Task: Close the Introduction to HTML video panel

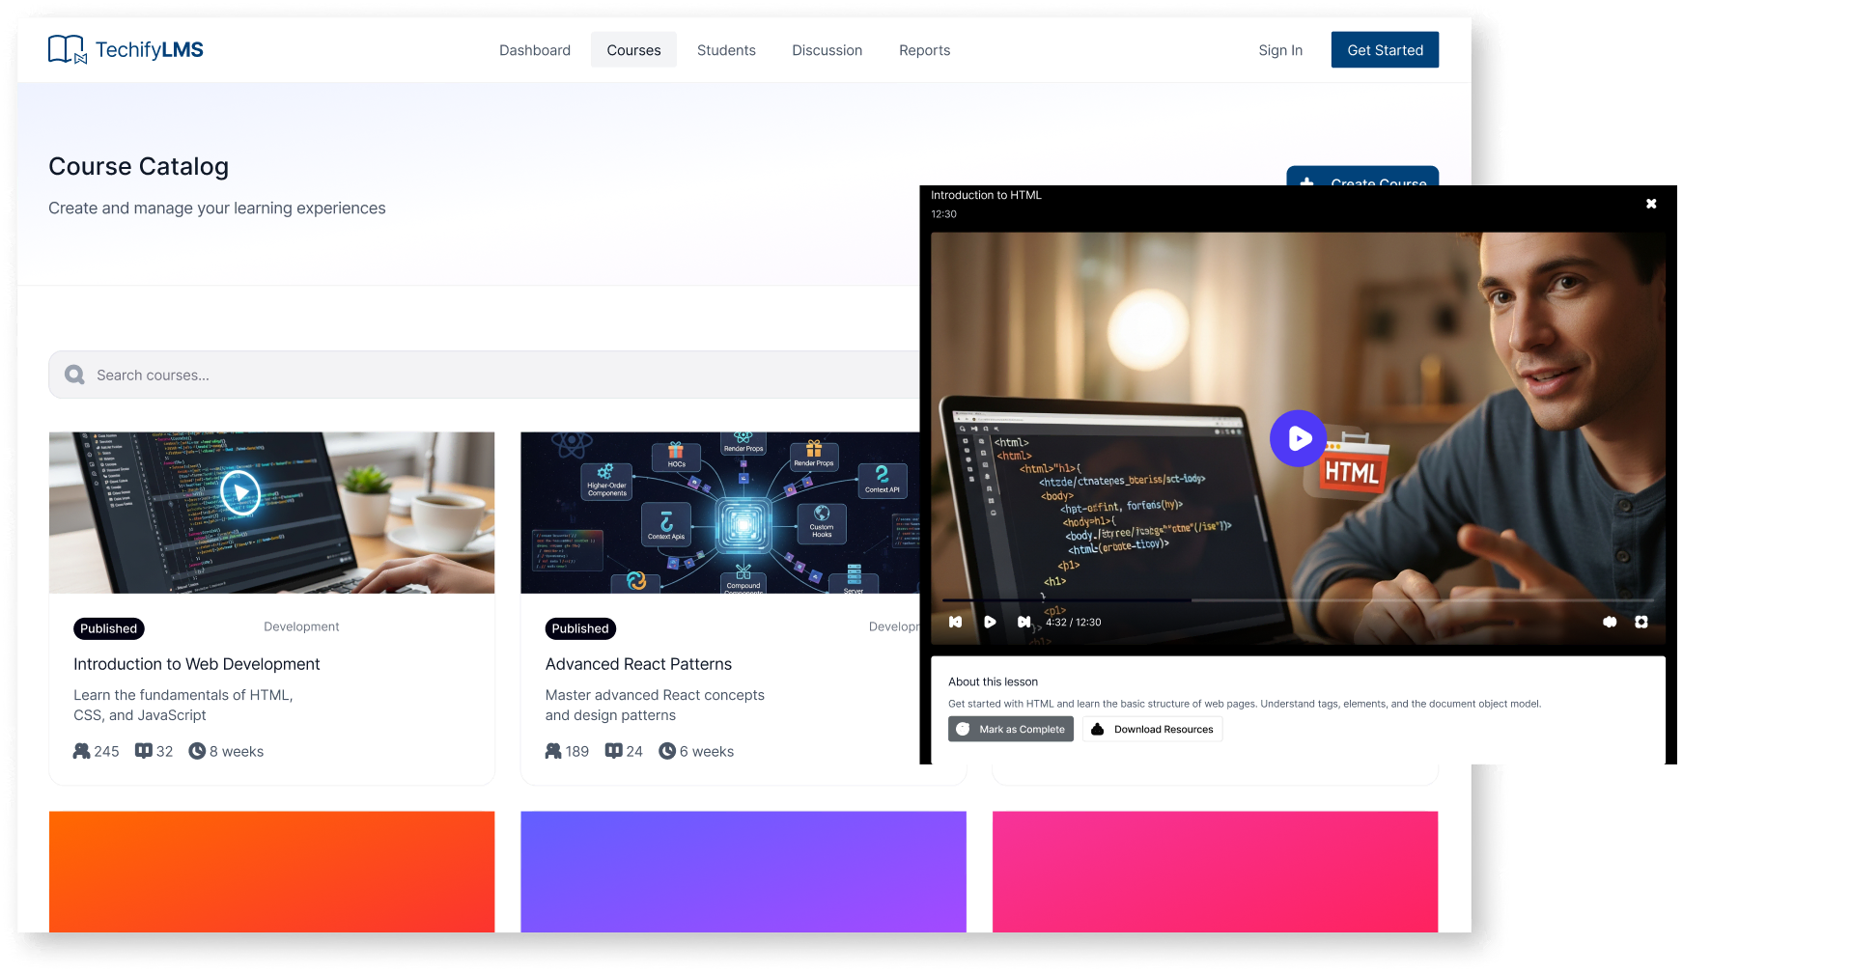Action: coord(1651,204)
